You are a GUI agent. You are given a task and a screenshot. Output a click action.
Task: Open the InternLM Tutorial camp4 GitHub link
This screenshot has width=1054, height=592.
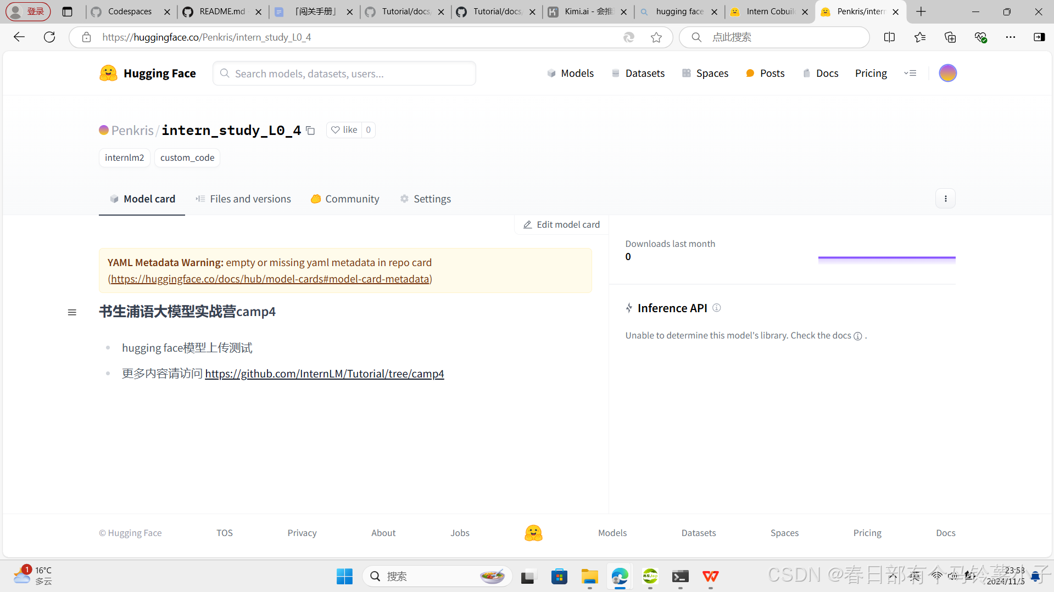tap(325, 374)
